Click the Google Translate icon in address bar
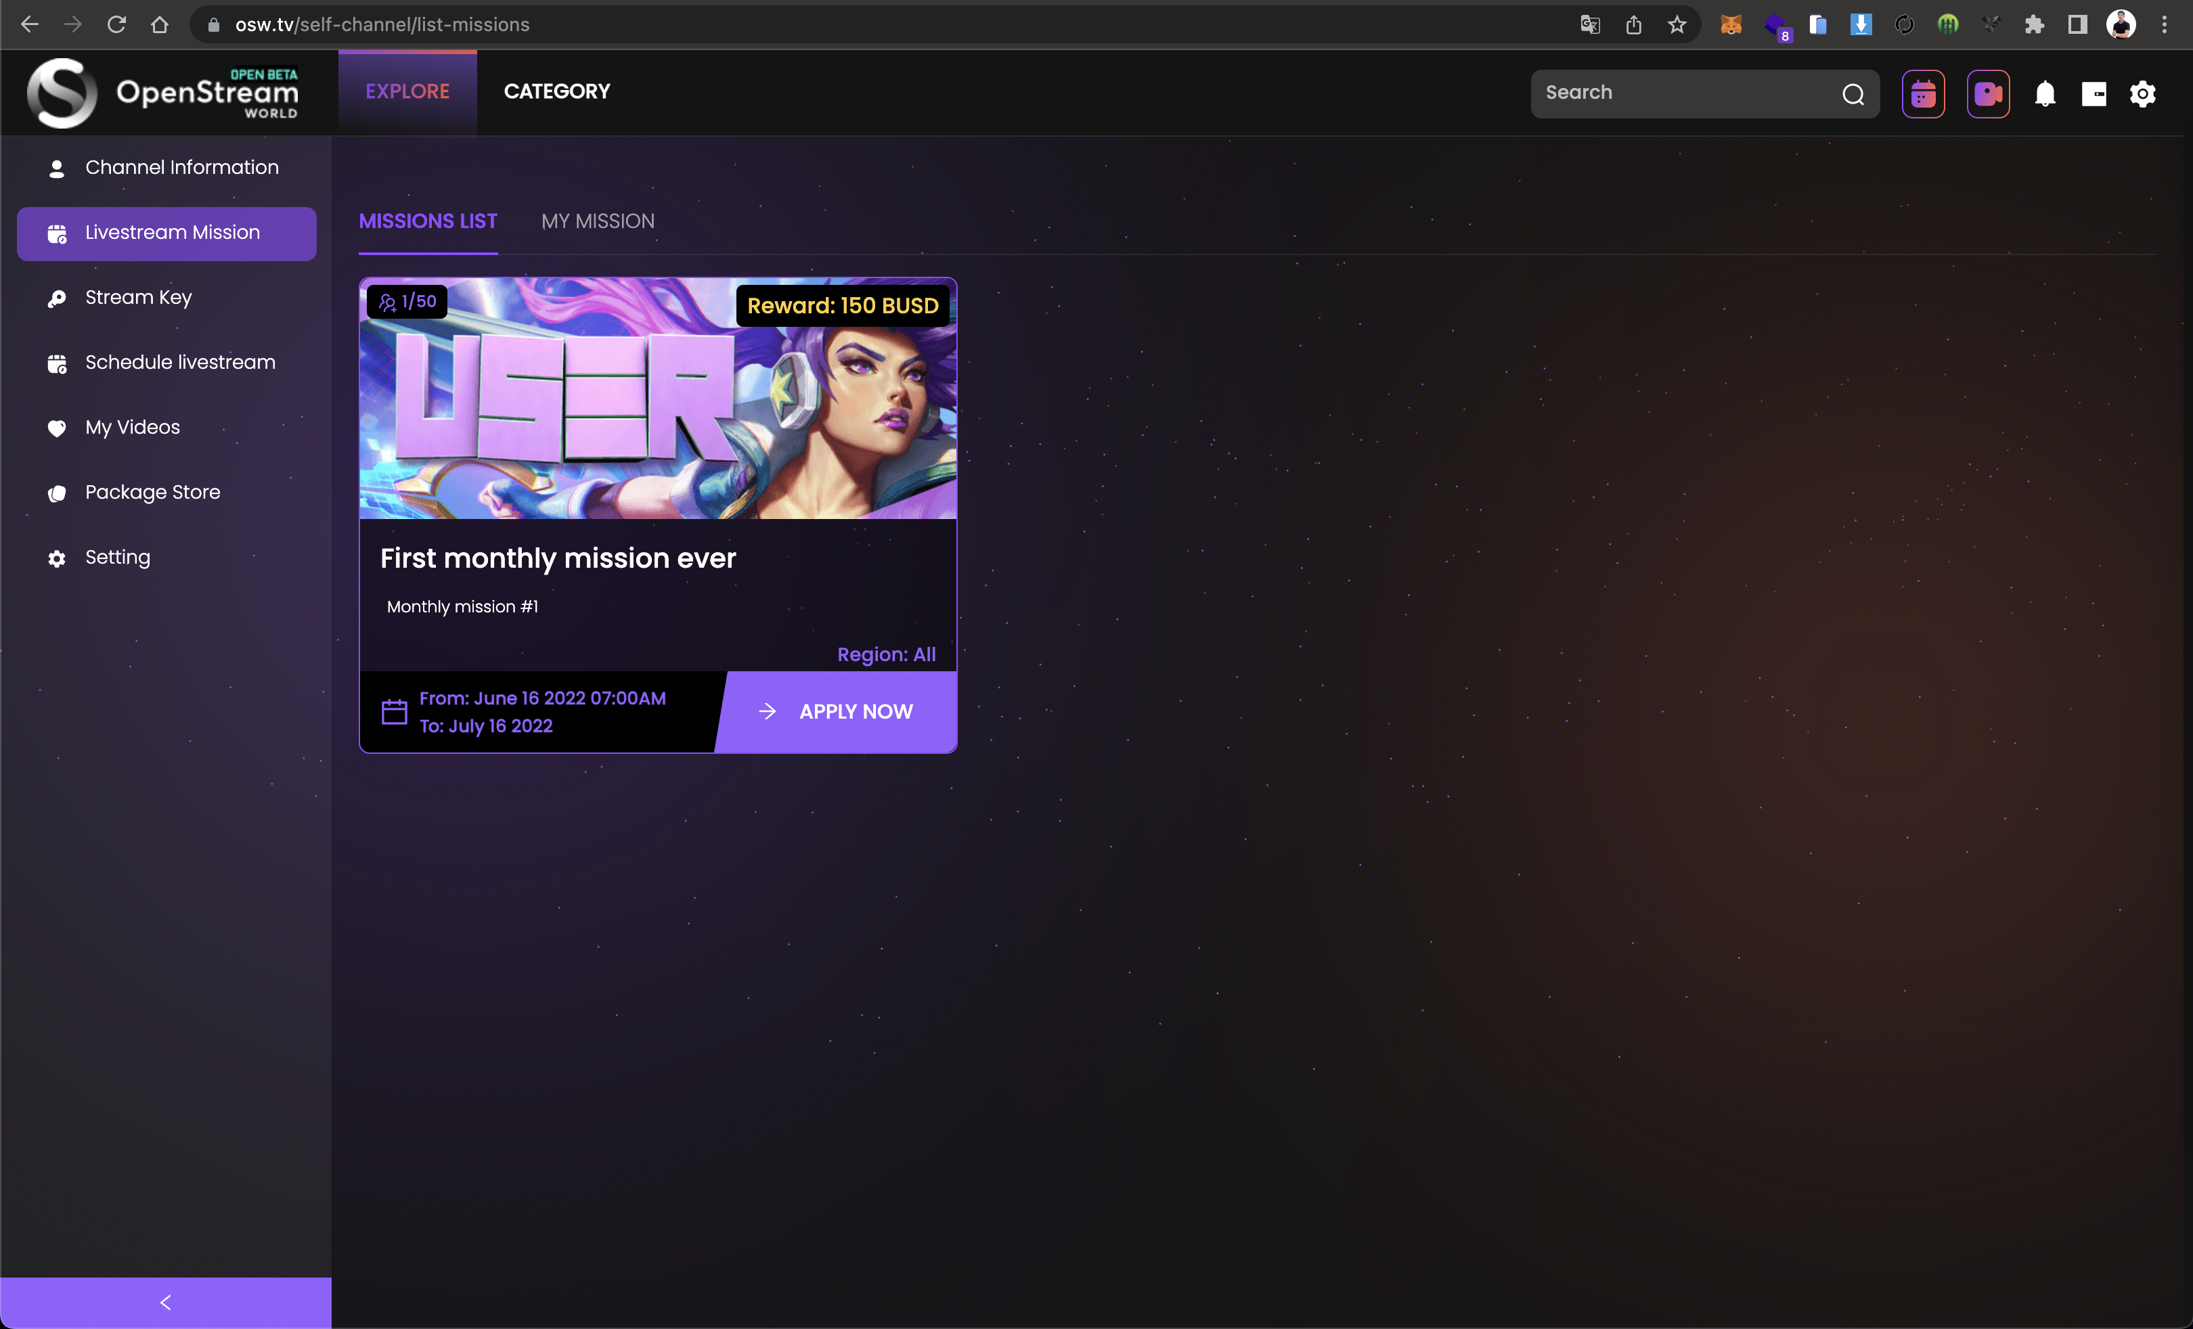Viewport: 2193px width, 1329px height. [1591, 24]
